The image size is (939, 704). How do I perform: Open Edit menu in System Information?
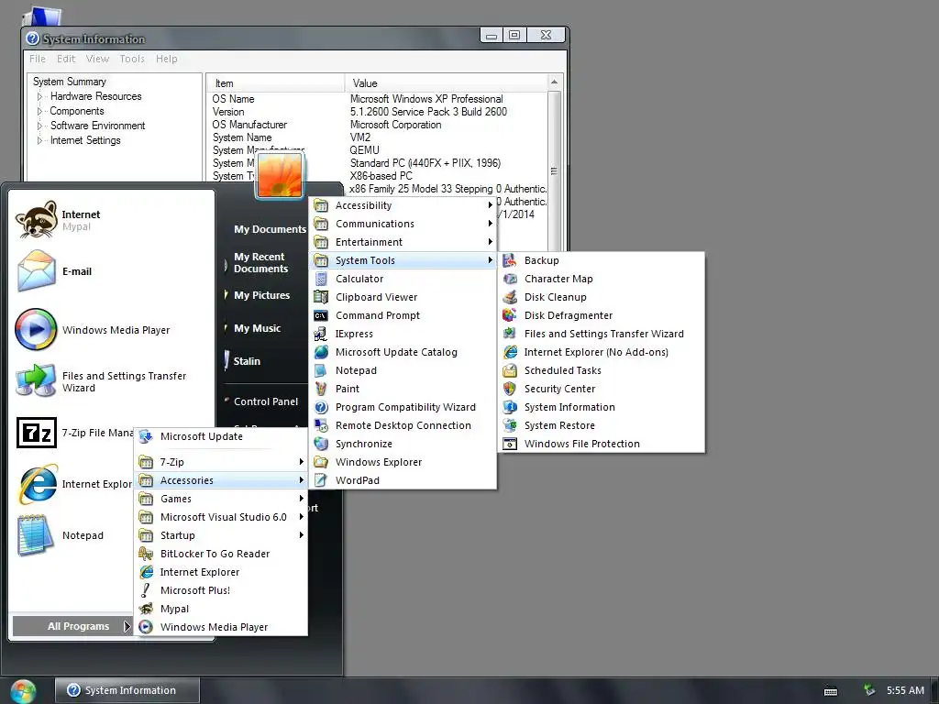click(66, 59)
